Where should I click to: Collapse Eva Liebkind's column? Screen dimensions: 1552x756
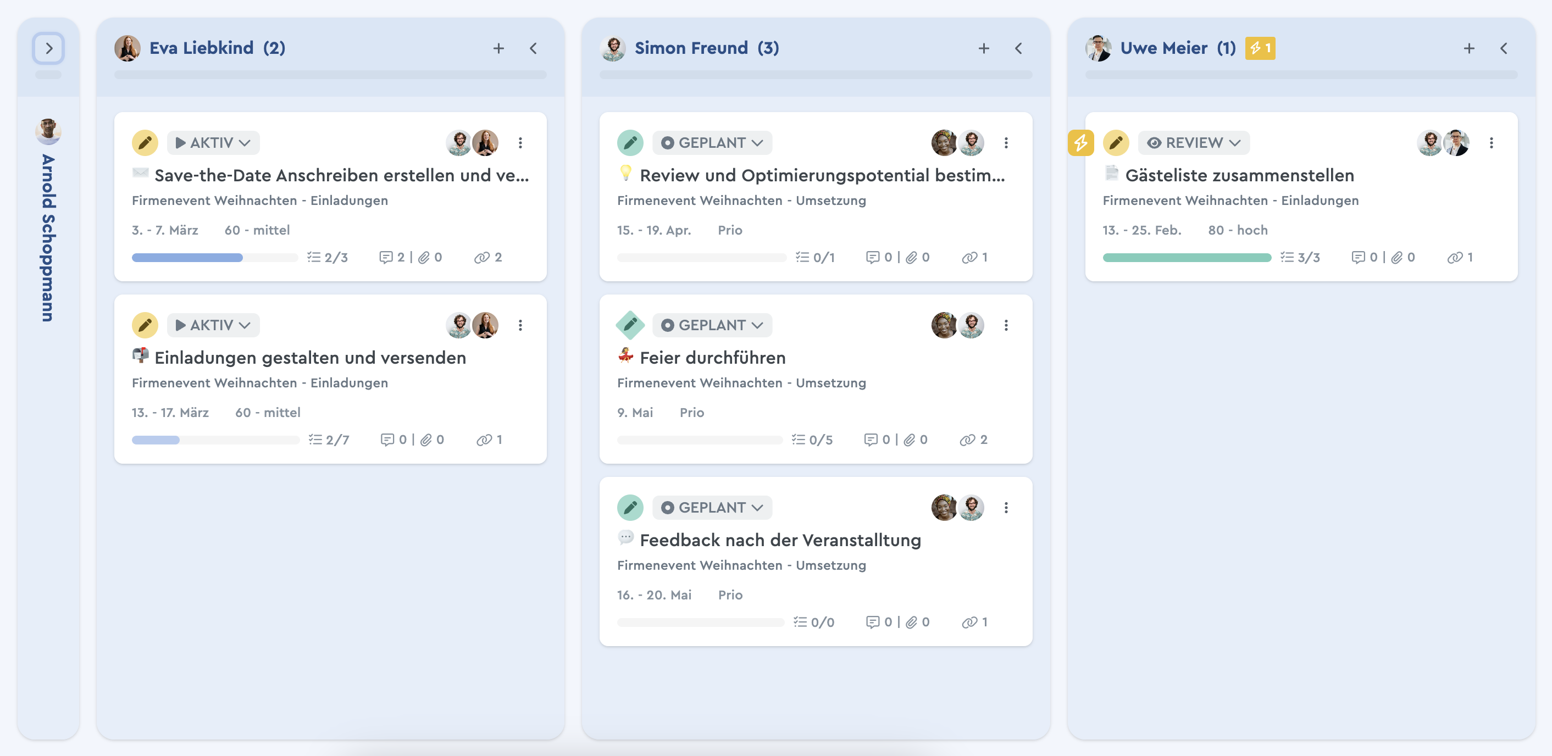tap(533, 48)
